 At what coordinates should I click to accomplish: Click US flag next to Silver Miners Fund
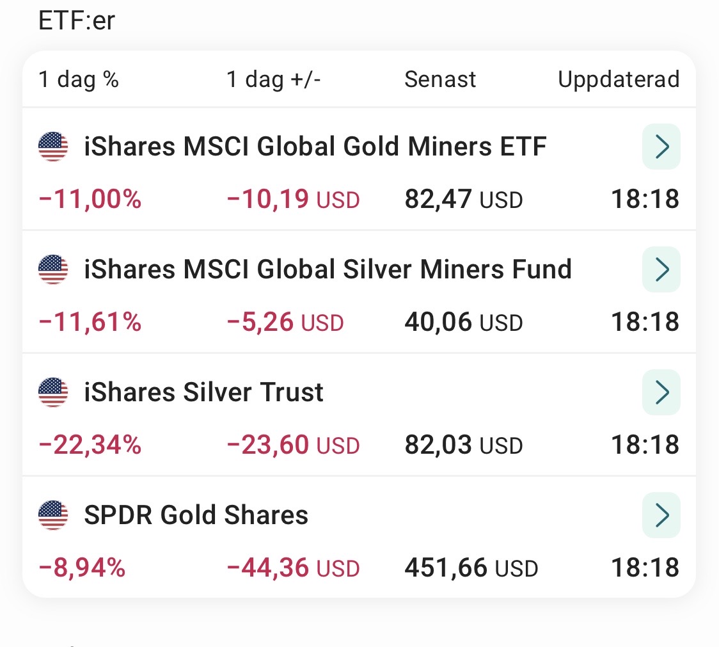point(53,269)
